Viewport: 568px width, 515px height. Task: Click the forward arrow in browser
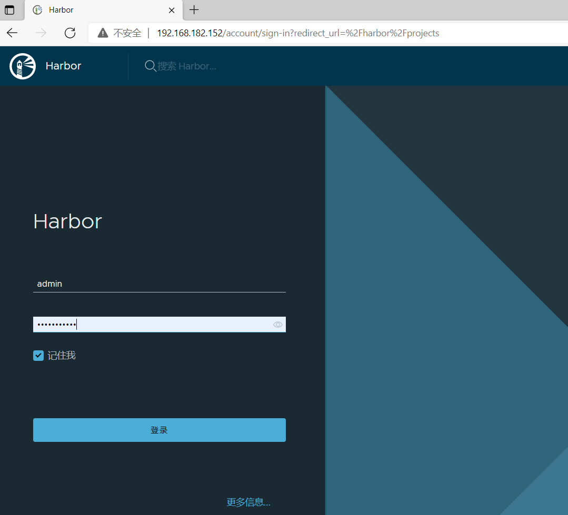tap(41, 33)
